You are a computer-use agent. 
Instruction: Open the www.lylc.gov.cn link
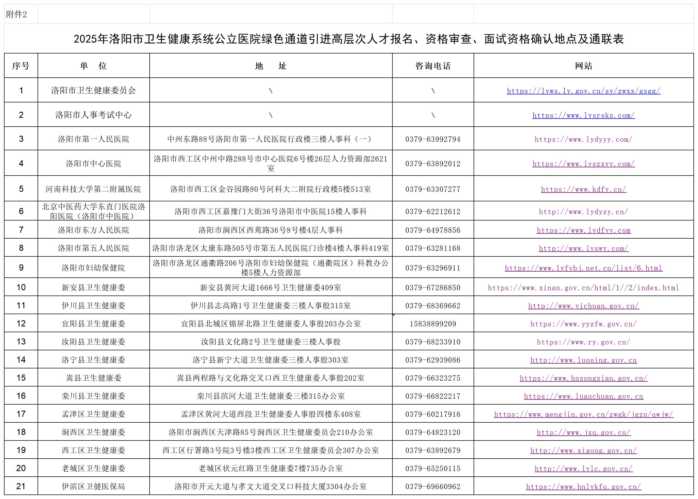pos(583,469)
